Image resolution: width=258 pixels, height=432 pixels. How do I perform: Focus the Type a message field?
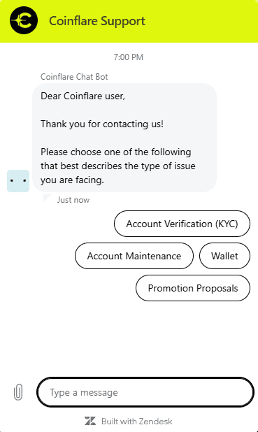(x=145, y=392)
